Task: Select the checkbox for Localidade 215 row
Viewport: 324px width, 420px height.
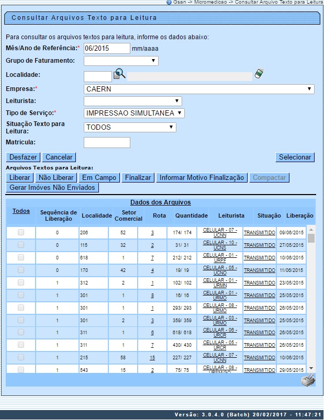Action: click(21, 358)
